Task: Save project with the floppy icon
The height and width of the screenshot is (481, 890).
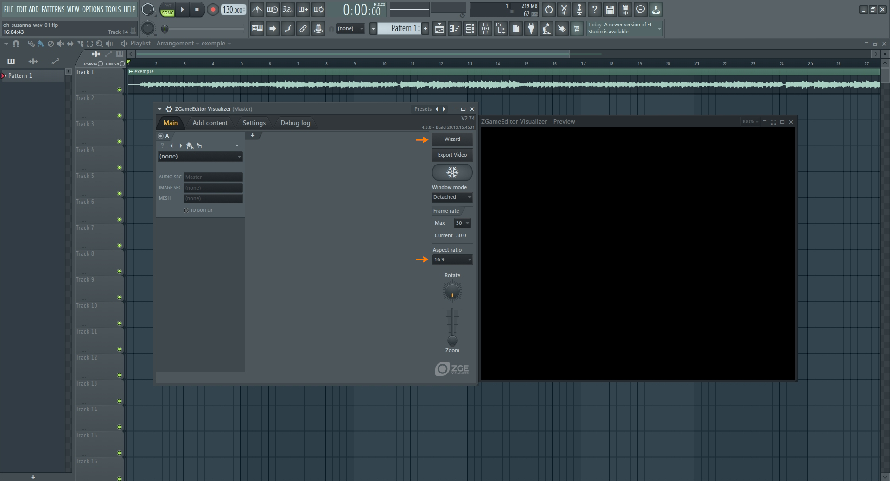Action: (x=610, y=9)
